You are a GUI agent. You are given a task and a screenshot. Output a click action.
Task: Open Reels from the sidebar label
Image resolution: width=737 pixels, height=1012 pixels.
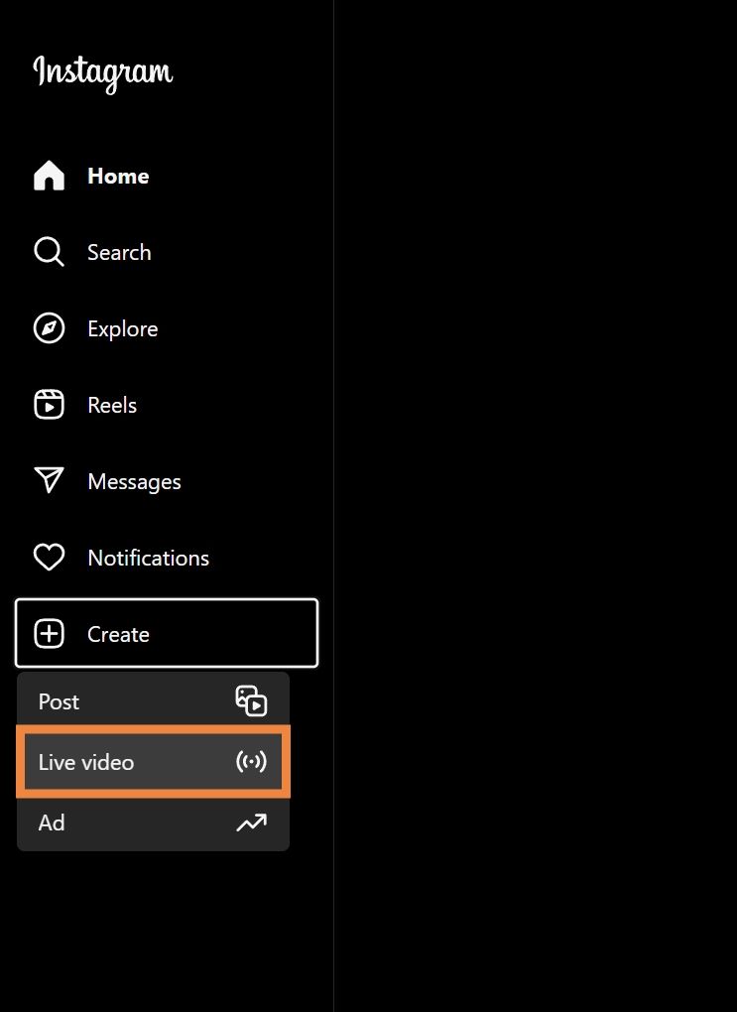click(112, 406)
